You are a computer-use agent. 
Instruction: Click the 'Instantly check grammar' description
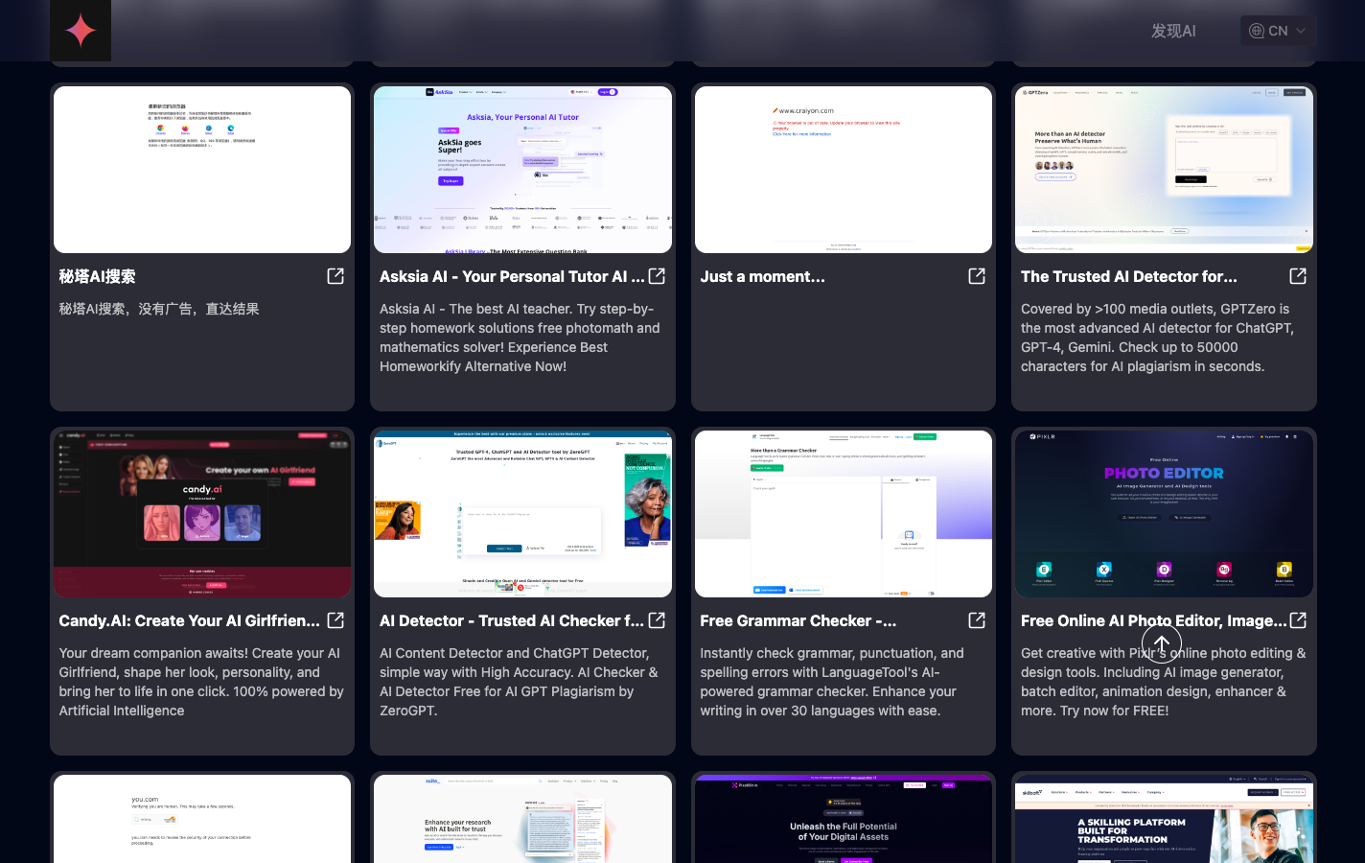pyautogui.click(x=832, y=682)
